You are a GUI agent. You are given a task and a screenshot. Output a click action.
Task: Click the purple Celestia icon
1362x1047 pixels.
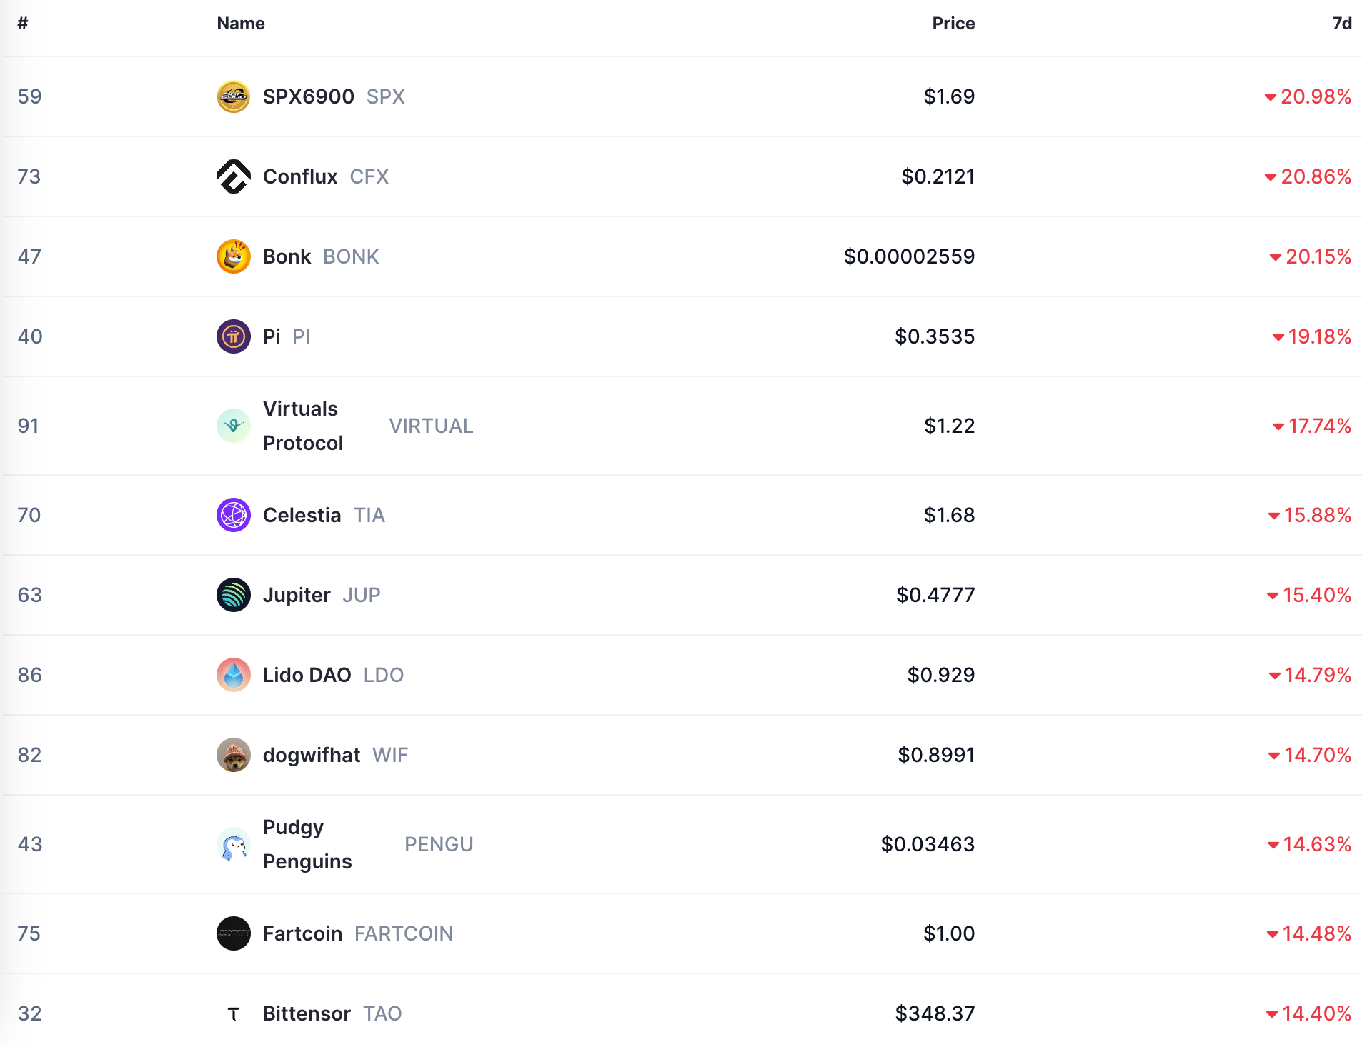(233, 515)
